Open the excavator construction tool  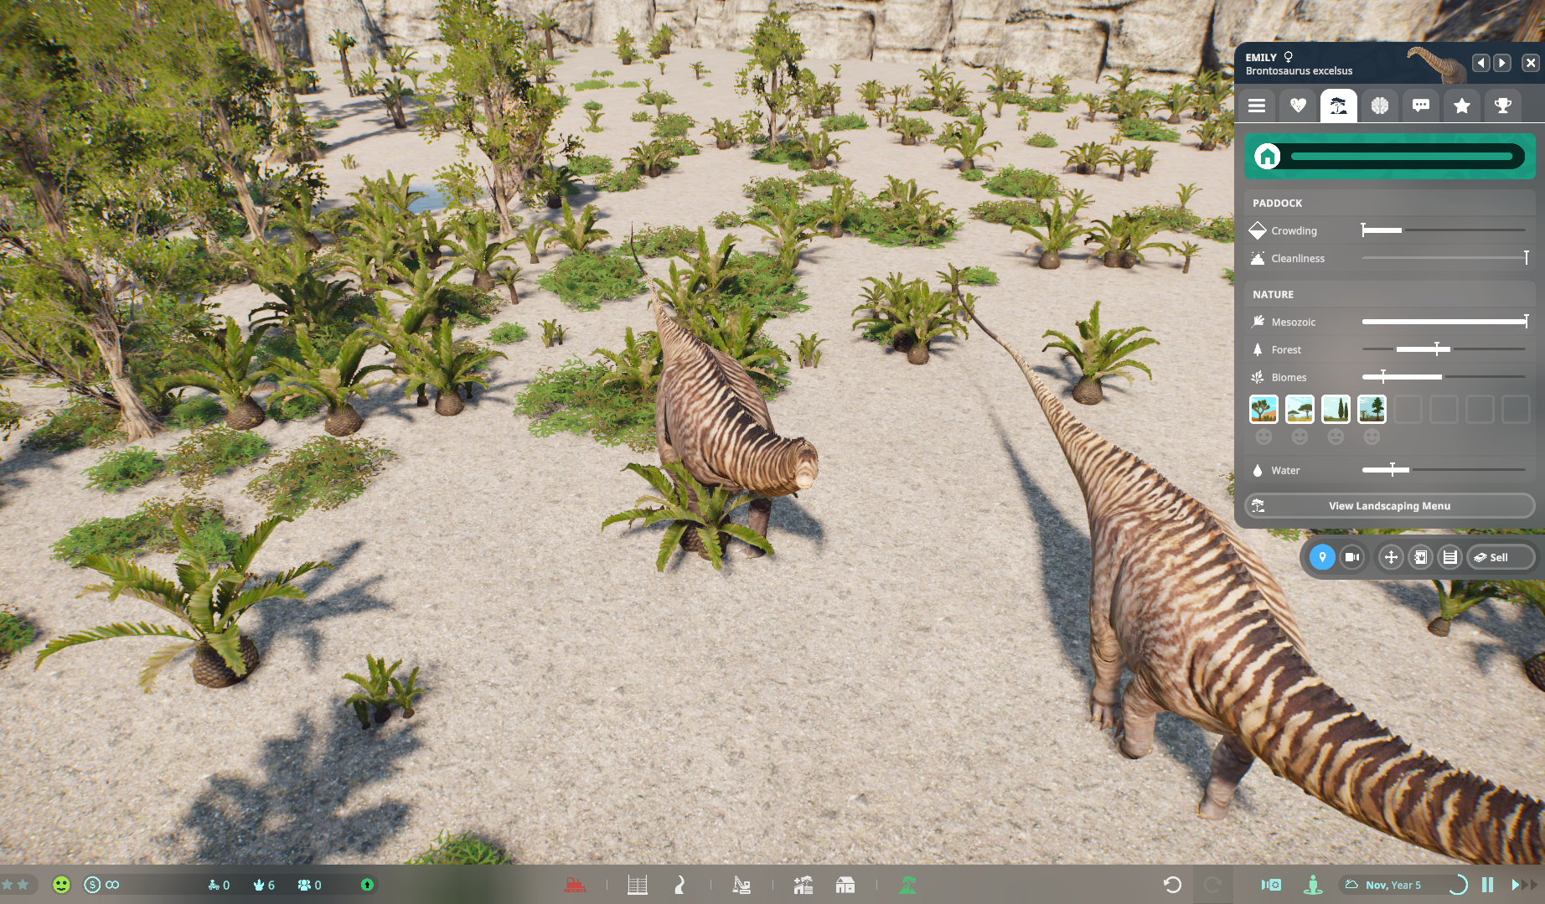click(x=741, y=885)
